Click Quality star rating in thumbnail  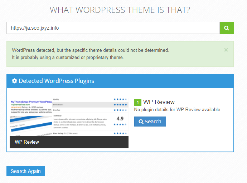(120, 99)
